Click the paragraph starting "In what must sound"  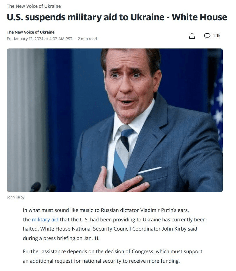click(x=114, y=224)
